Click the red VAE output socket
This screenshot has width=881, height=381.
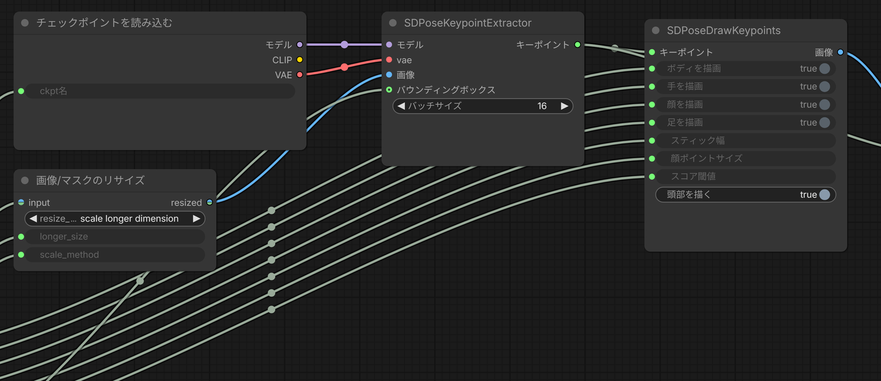[x=300, y=74]
